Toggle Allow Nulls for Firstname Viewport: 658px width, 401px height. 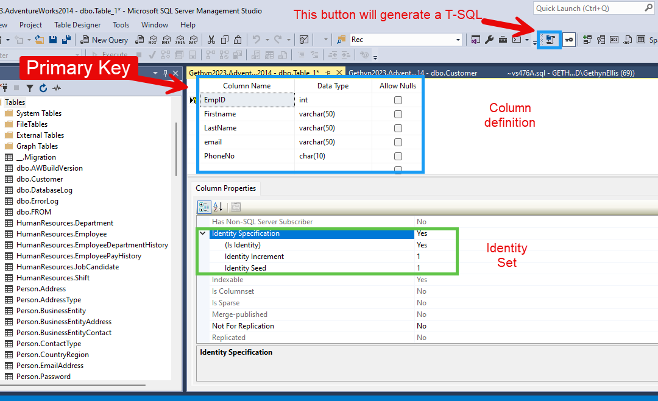click(398, 114)
